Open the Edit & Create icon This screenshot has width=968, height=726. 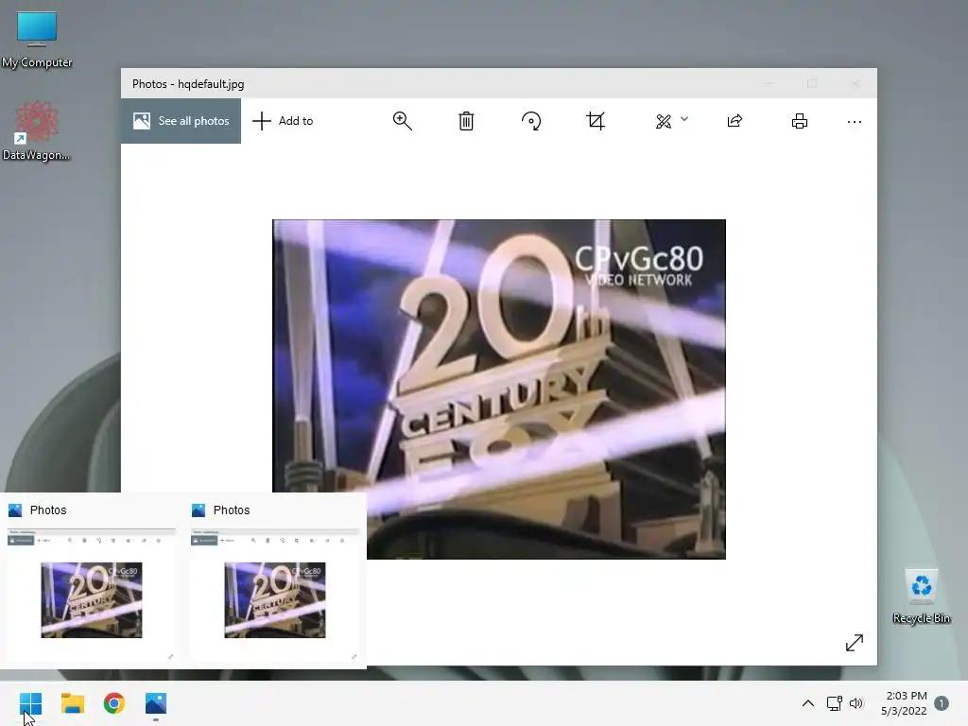(664, 122)
